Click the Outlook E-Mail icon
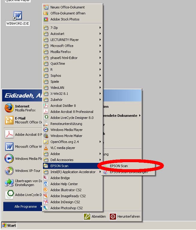The width and height of the screenshot is (196, 230). 9,120
